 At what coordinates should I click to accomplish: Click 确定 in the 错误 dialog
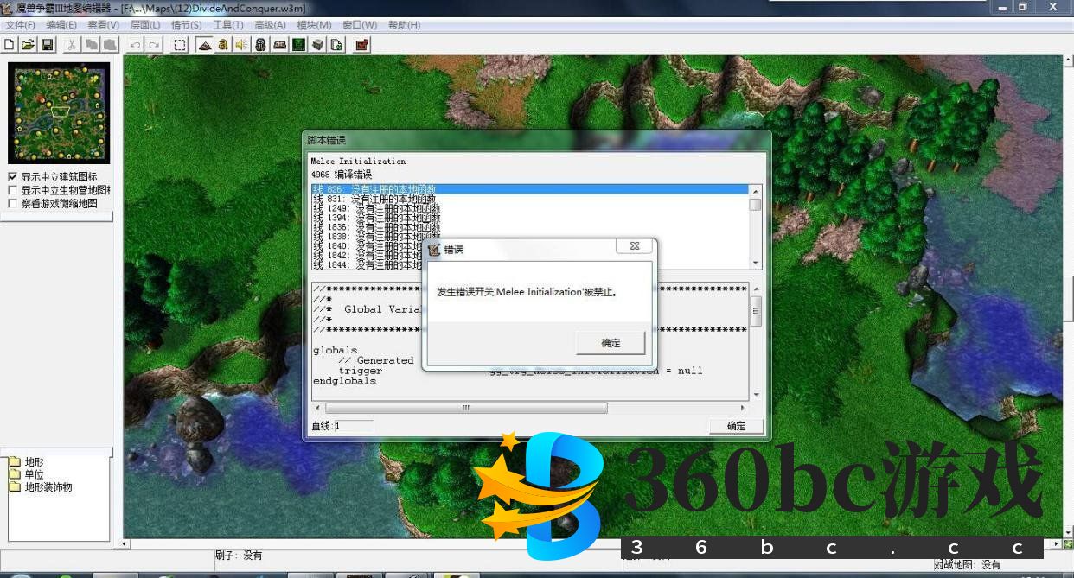click(x=611, y=343)
